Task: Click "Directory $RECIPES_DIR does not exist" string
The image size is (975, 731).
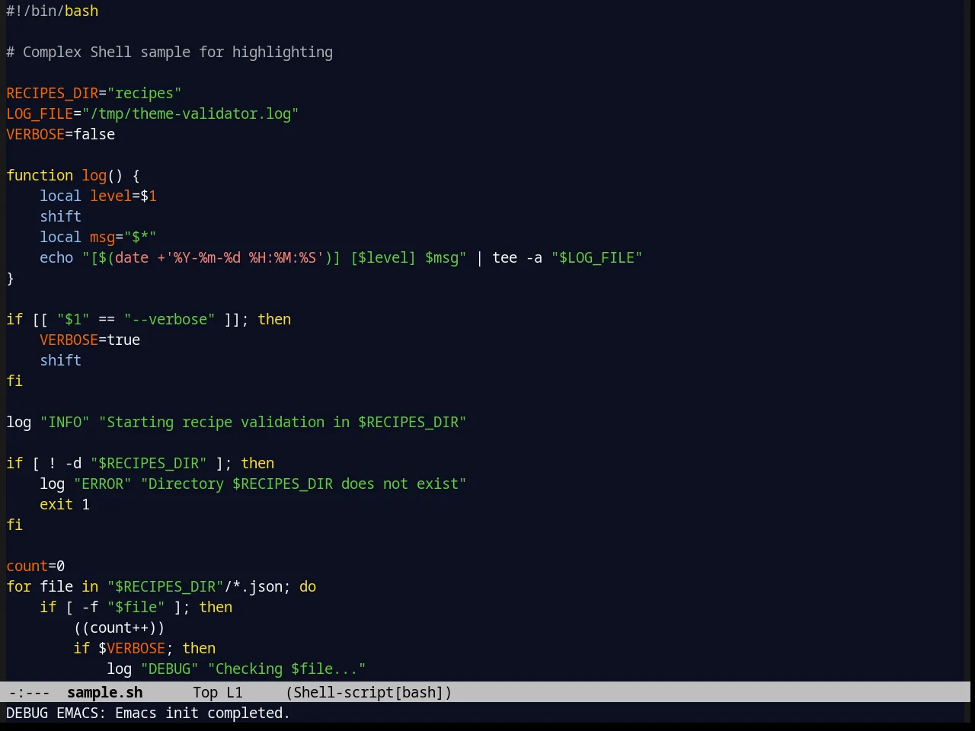Action: tap(303, 484)
